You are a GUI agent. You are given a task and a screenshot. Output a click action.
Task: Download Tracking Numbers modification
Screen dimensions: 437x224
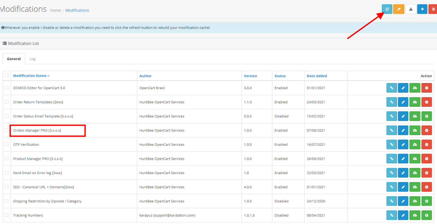pyautogui.click(x=415, y=215)
